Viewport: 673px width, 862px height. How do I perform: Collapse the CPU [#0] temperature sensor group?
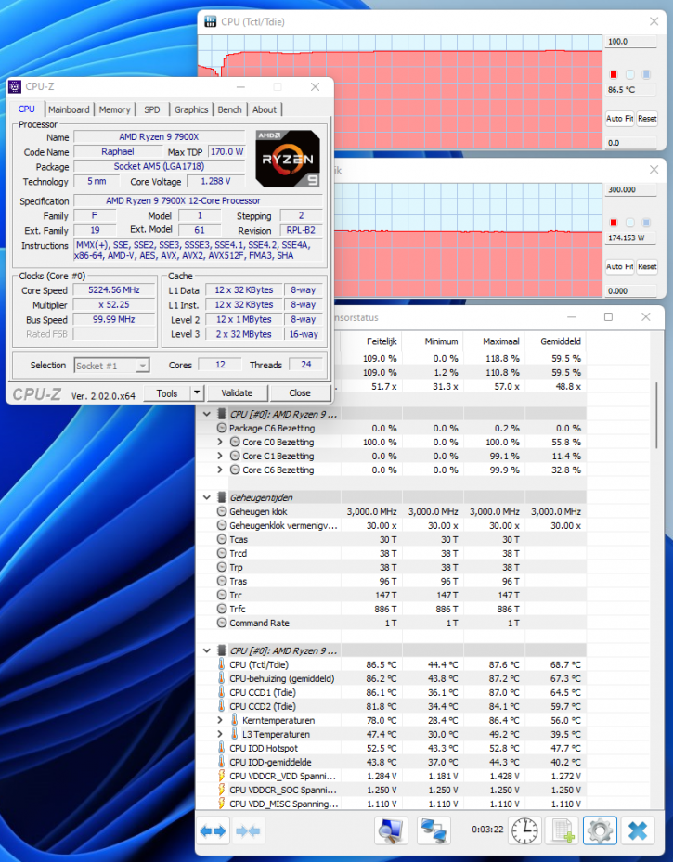(207, 650)
